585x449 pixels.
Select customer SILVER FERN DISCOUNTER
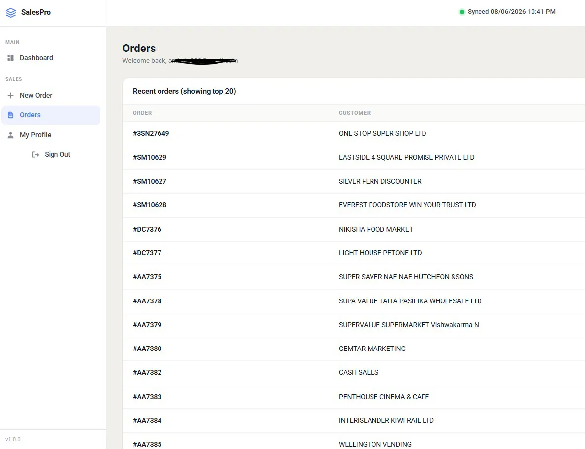coord(380,182)
